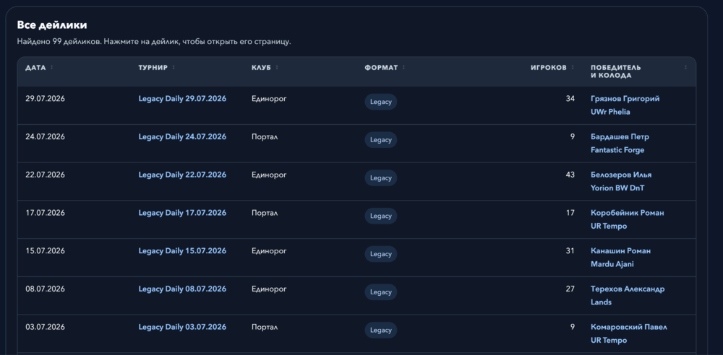Image resolution: width=723 pixels, height=355 pixels.
Task: Select date cell 22.07.2026
Action: coord(45,175)
